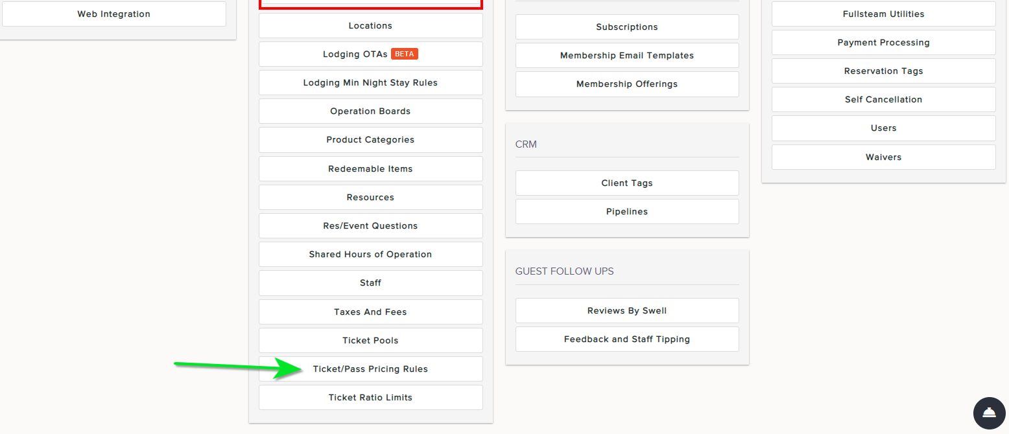
Task: Go to Payment Processing
Action: click(883, 42)
